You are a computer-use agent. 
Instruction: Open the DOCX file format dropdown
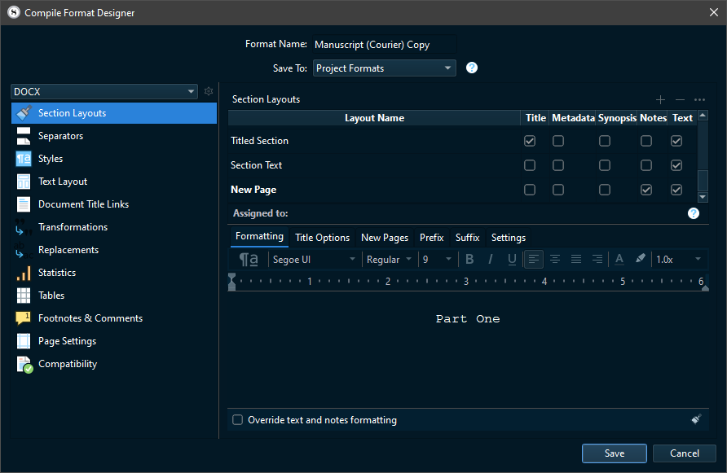click(104, 91)
